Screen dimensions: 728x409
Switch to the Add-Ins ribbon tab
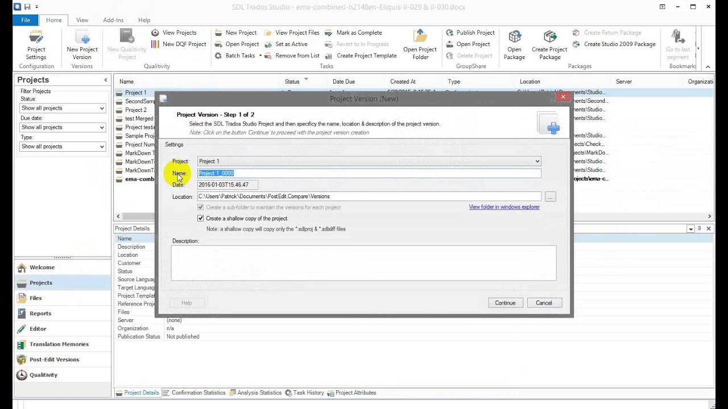pyautogui.click(x=113, y=20)
